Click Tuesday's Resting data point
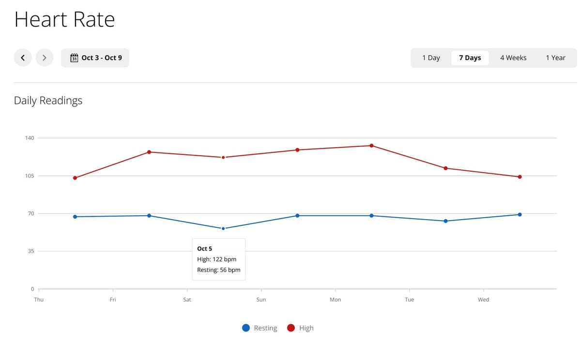This screenshot has width=581, height=341. 445,221
